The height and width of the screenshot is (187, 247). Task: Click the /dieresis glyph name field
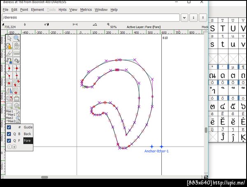(x=91, y=17)
